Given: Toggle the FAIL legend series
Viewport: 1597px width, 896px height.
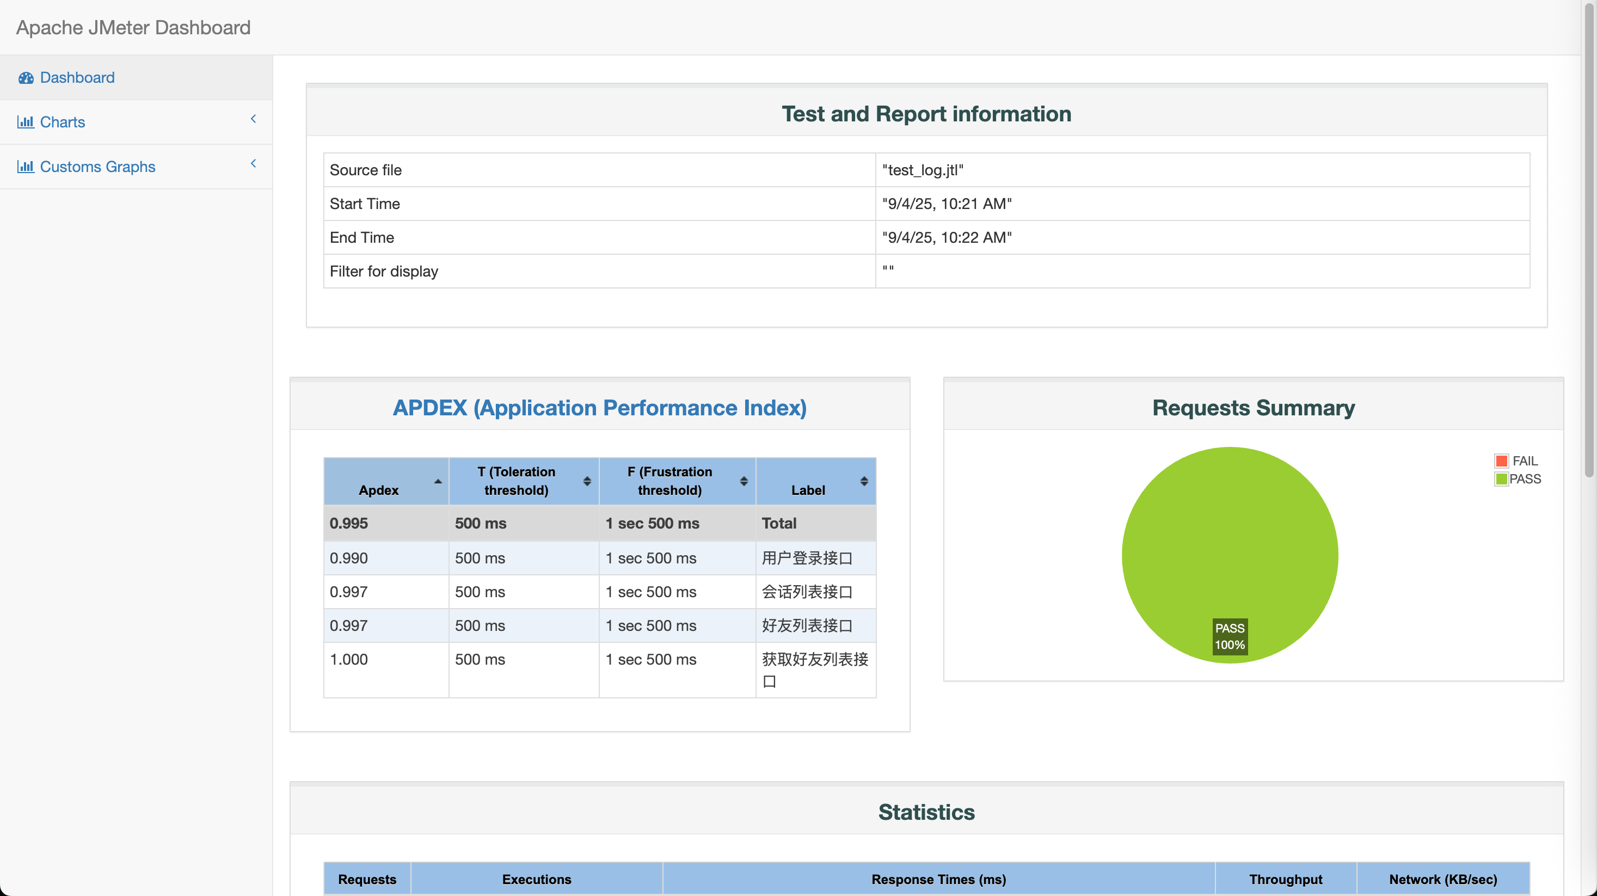Looking at the screenshot, I should pos(1516,461).
